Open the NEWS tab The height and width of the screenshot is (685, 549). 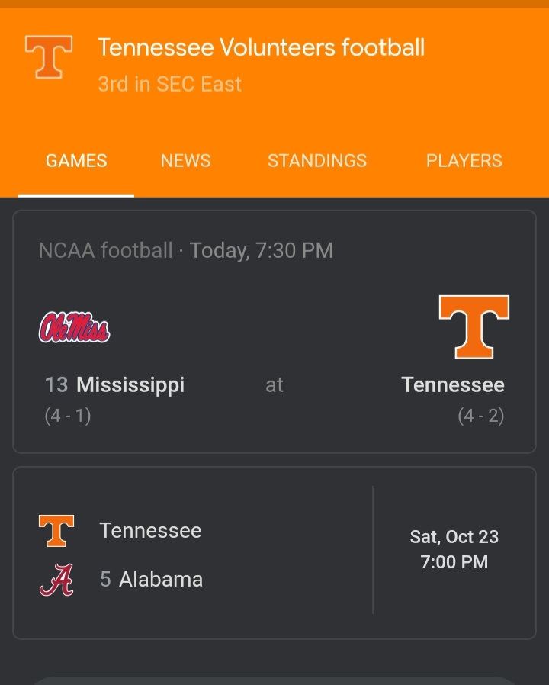point(185,161)
